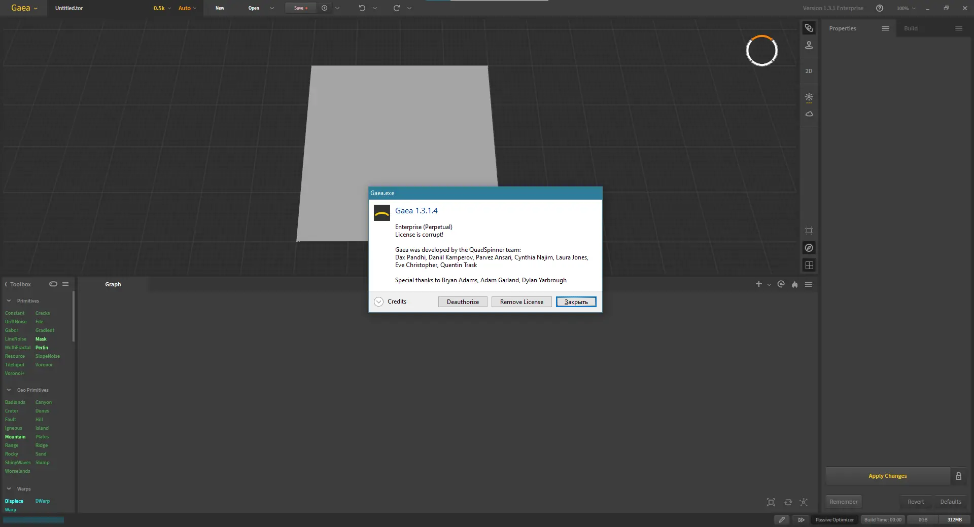Click the 312MB memory indicator

[x=954, y=519]
